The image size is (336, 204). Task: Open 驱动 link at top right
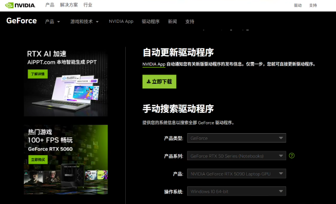coord(298,6)
